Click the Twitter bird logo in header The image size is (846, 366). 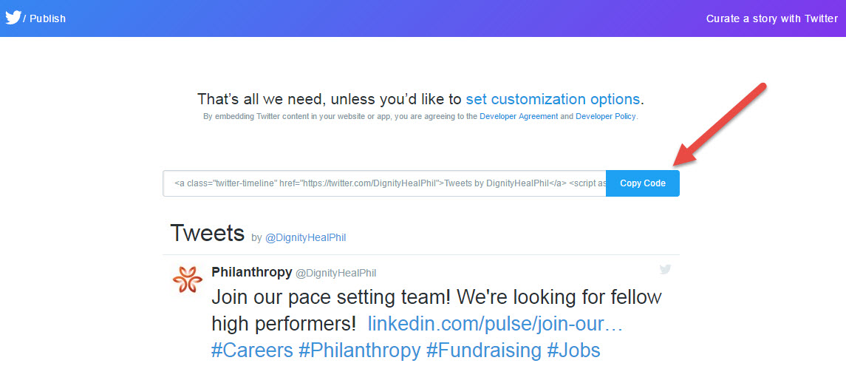13,16
